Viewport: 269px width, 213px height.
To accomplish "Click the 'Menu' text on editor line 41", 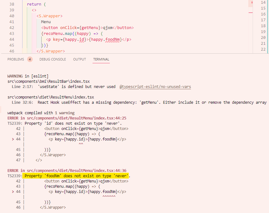I will click(46, 22).
